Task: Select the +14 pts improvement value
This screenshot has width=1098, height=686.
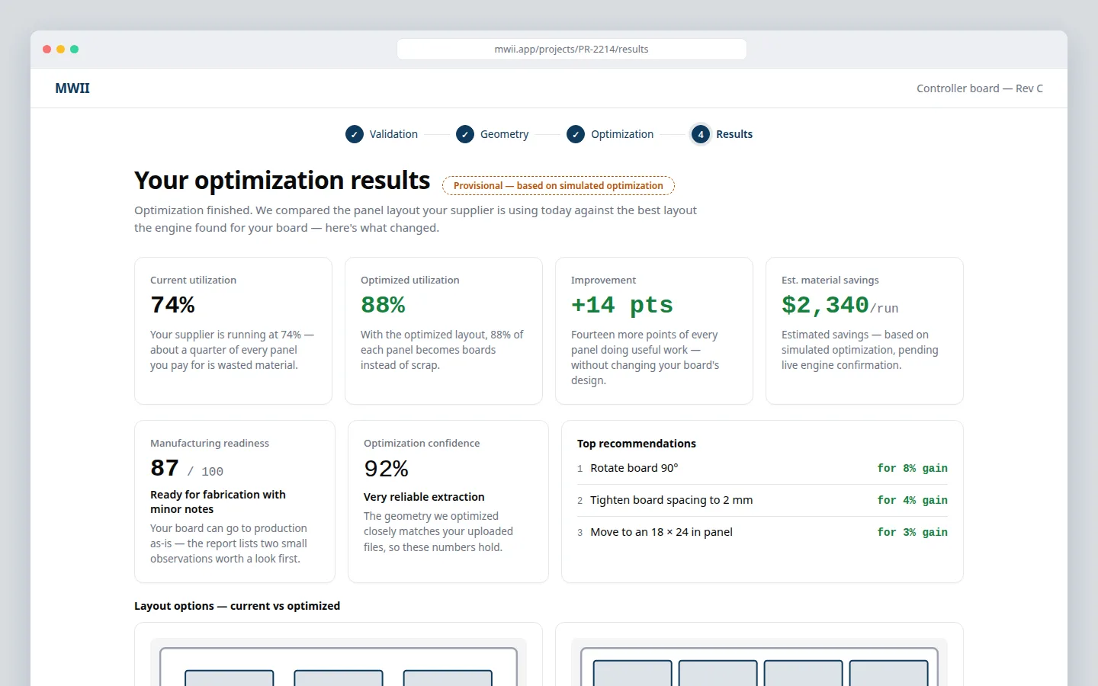Action: coord(622,305)
